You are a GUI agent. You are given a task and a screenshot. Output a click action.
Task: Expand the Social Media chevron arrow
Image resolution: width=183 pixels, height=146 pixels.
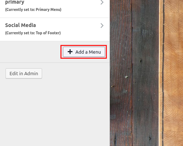pos(102,26)
